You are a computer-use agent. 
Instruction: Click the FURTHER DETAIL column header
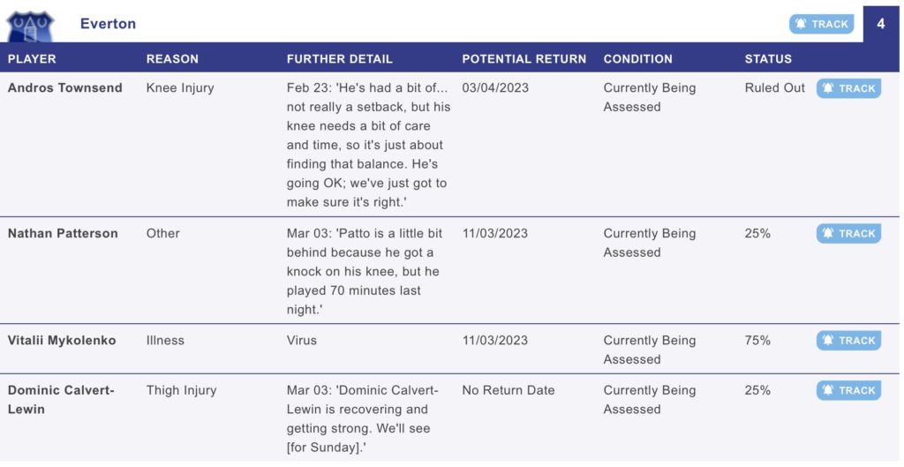click(x=340, y=59)
